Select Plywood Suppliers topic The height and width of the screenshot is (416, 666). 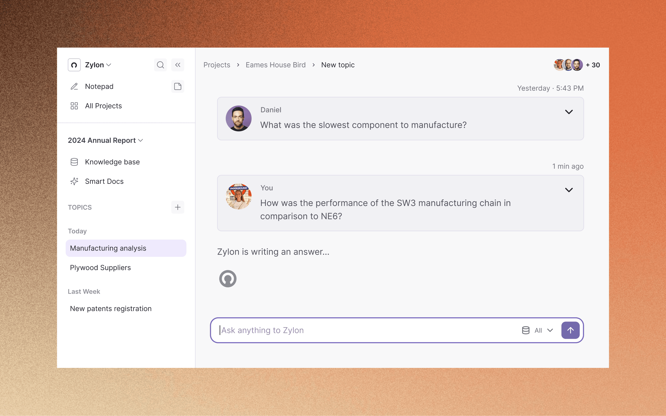pos(100,268)
